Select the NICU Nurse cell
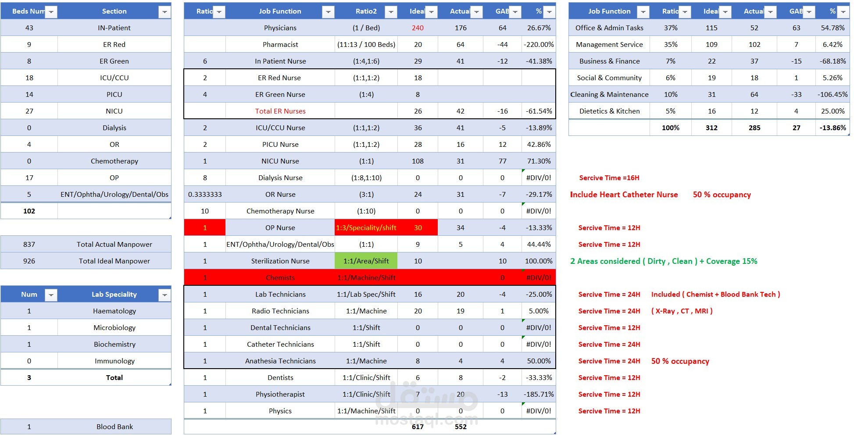The image size is (854, 437). coord(280,161)
